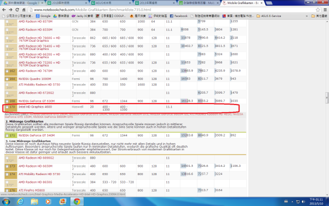The width and height of the screenshot is (329, 206).
Task: Open the ATI FirePro M5800 link
Action: coord(31,190)
